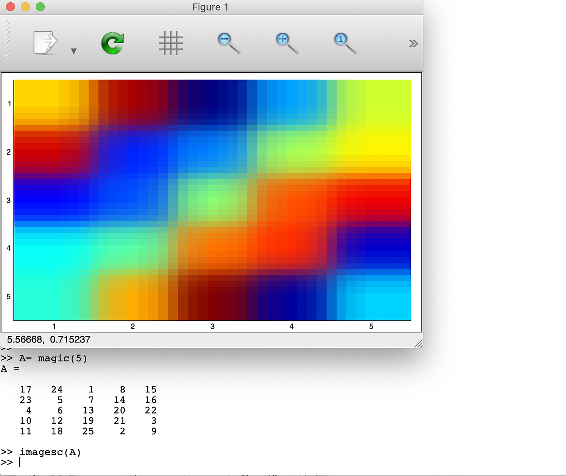This screenshot has height=476, width=566.
Task: Refresh the figure display
Action: tap(112, 43)
